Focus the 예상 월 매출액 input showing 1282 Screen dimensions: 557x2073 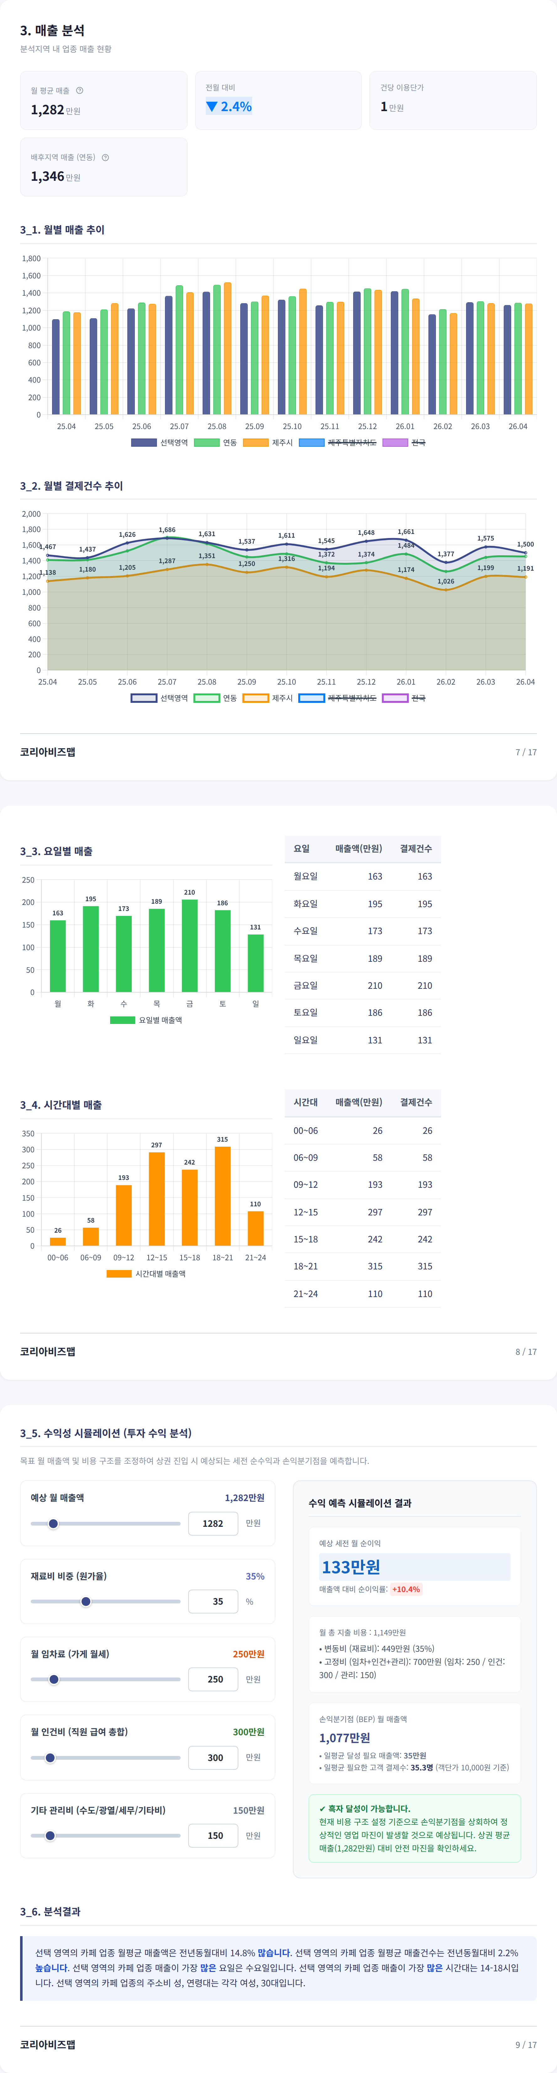[x=213, y=1523]
